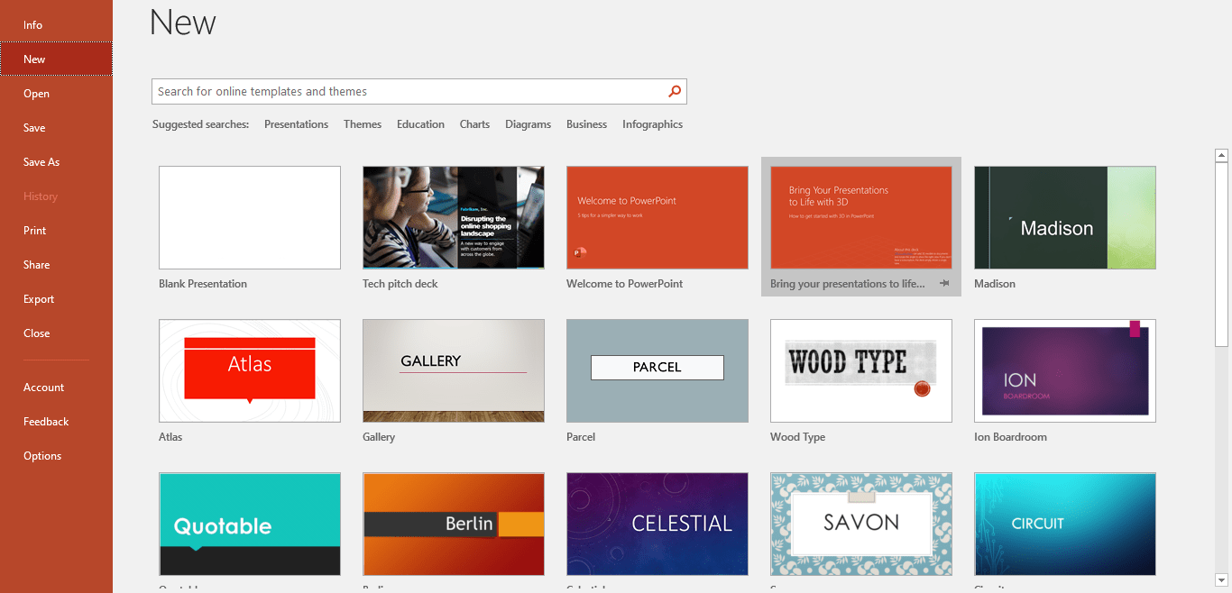The width and height of the screenshot is (1232, 593).
Task: Click the Diagrams suggested search
Action: (x=528, y=124)
